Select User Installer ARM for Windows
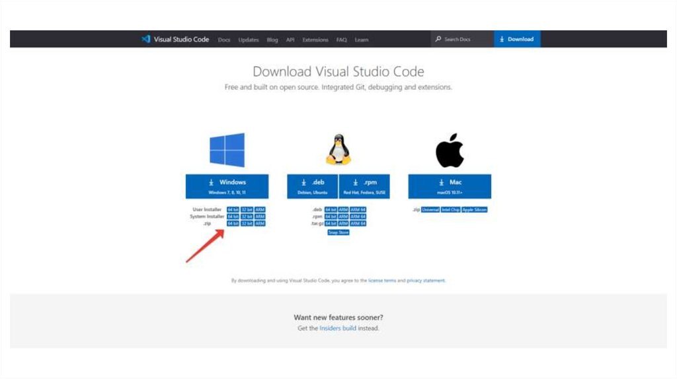The width and height of the screenshot is (677, 379). (260, 209)
